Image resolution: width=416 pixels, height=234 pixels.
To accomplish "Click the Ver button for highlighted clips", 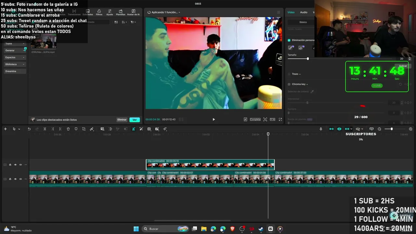I will pos(135,120).
